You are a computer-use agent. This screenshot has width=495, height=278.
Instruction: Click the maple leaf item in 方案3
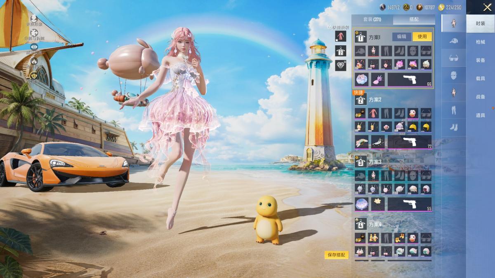point(378,205)
